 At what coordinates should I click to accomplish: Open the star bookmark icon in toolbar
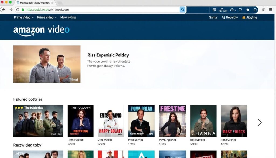coord(248,9)
